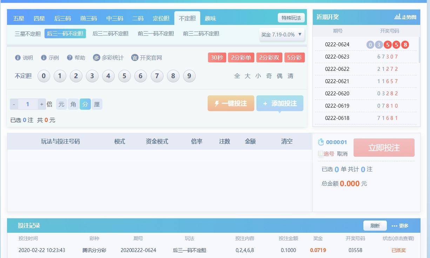Click draw row 0222-0618

[366, 118]
